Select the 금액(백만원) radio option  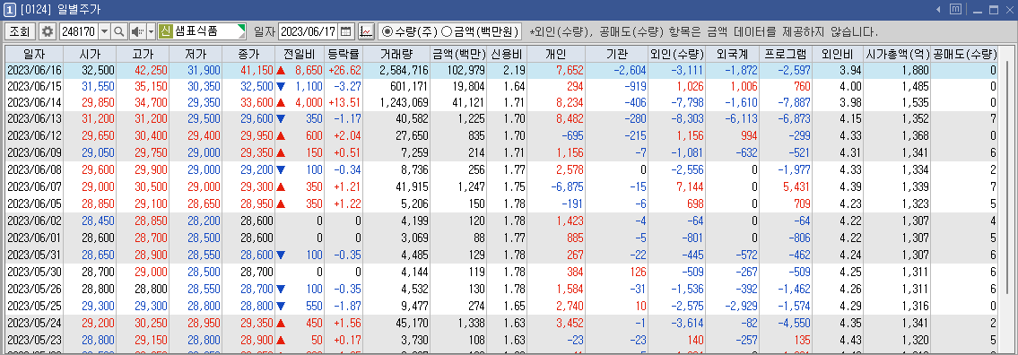[x=481, y=30]
